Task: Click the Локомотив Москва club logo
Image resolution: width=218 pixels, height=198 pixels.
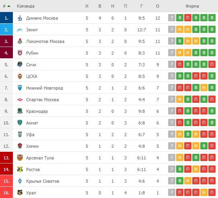Action: click(20, 41)
